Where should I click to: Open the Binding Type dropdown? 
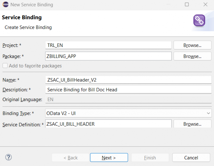[x=128, y=113]
